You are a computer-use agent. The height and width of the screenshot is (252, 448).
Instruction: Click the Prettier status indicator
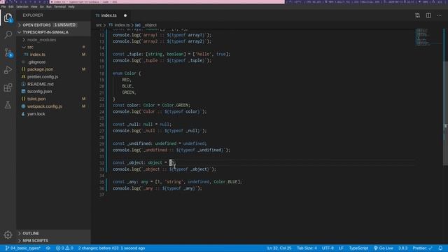(422, 248)
